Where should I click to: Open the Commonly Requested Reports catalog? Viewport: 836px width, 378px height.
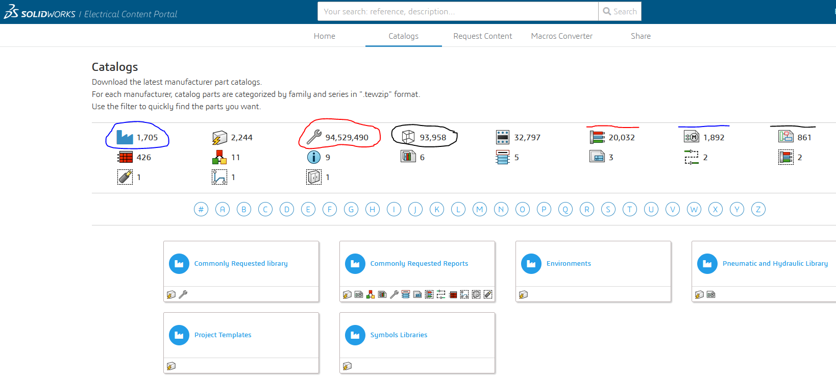(419, 264)
